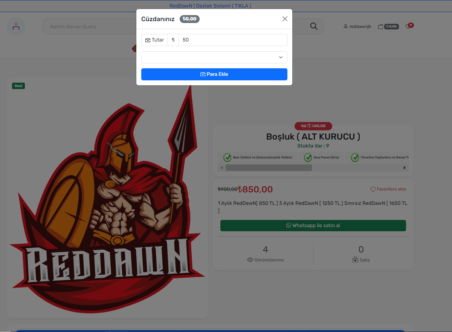
Task: Click the wallet balance badge in dialog header
Action: [189, 19]
